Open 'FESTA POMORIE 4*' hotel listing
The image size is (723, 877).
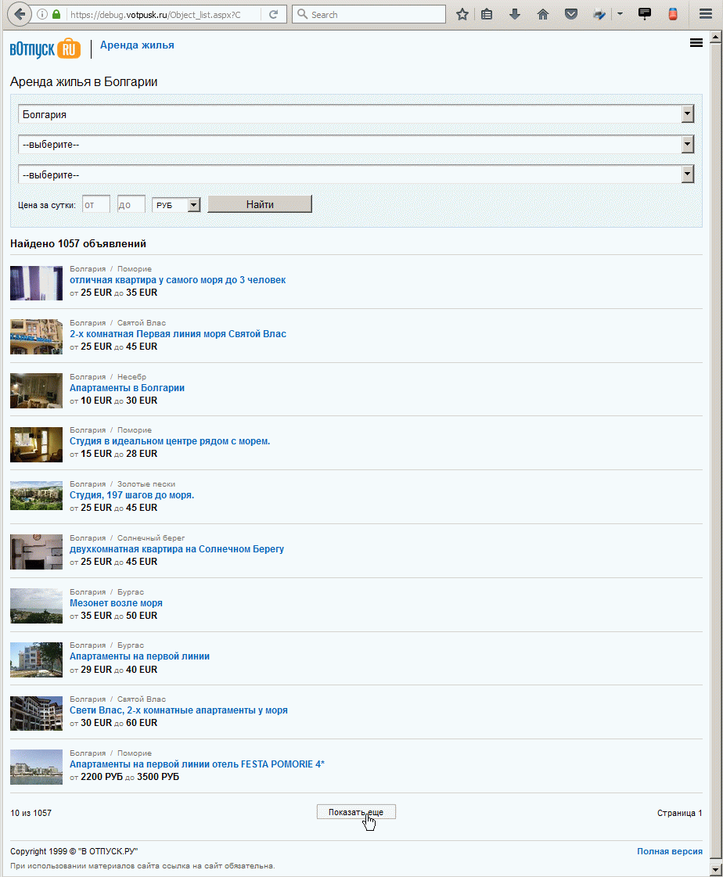pyautogui.click(x=197, y=764)
